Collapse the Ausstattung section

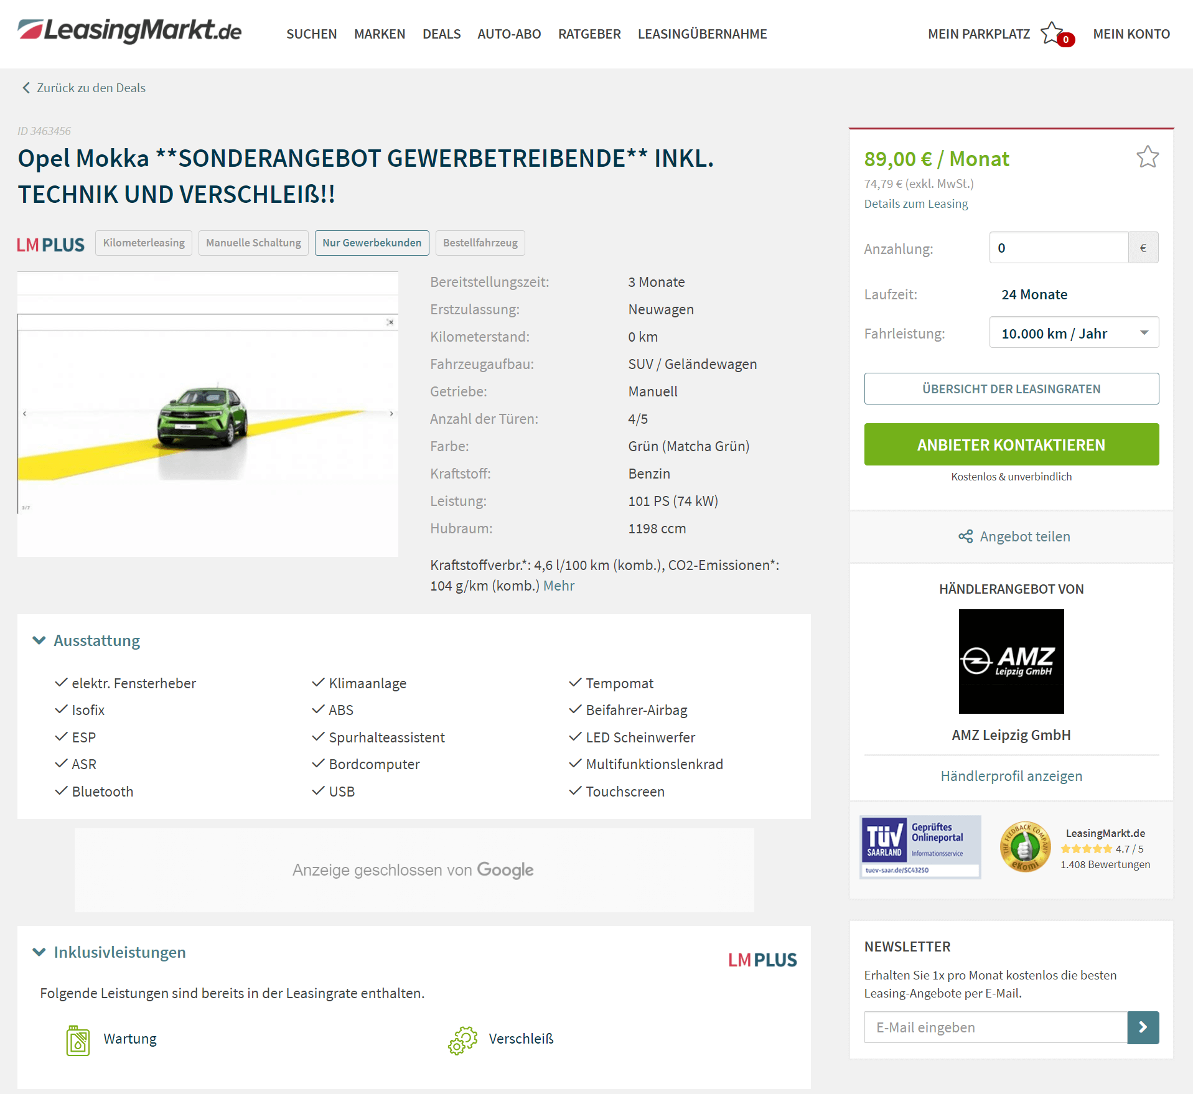(39, 640)
